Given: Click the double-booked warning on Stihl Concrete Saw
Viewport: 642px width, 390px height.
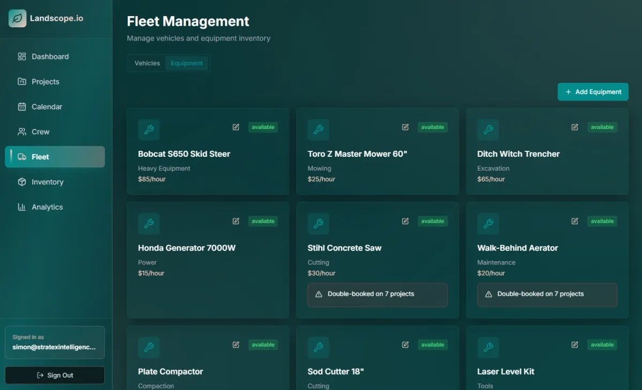Looking at the screenshot, I should 377,294.
